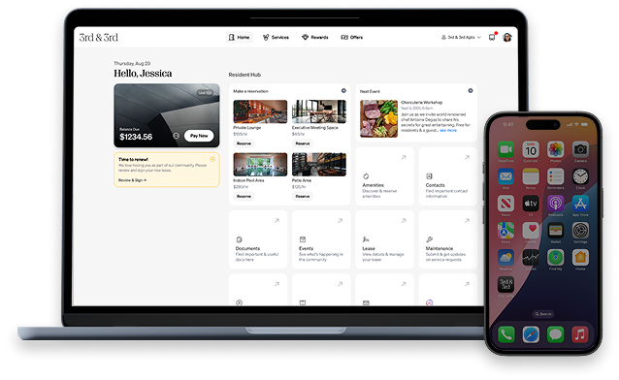Click the Contacts tile icon
619x380 pixels.
429,176
